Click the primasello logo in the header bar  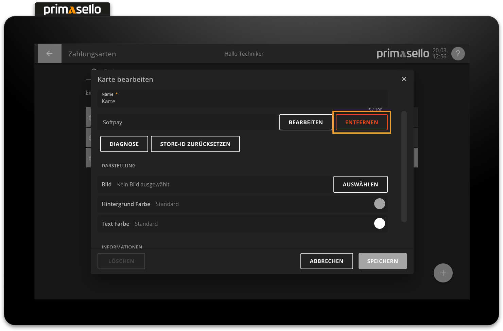pos(403,54)
